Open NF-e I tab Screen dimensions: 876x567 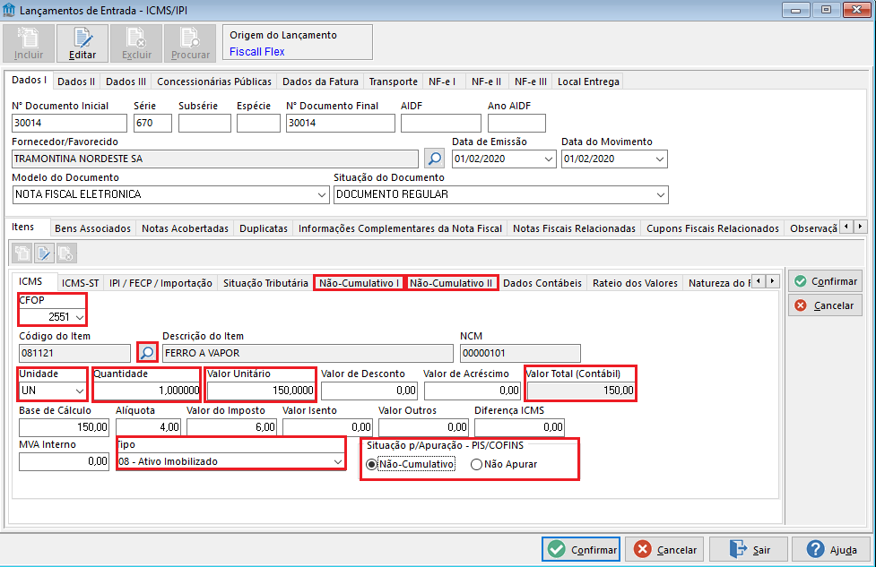click(x=442, y=82)
